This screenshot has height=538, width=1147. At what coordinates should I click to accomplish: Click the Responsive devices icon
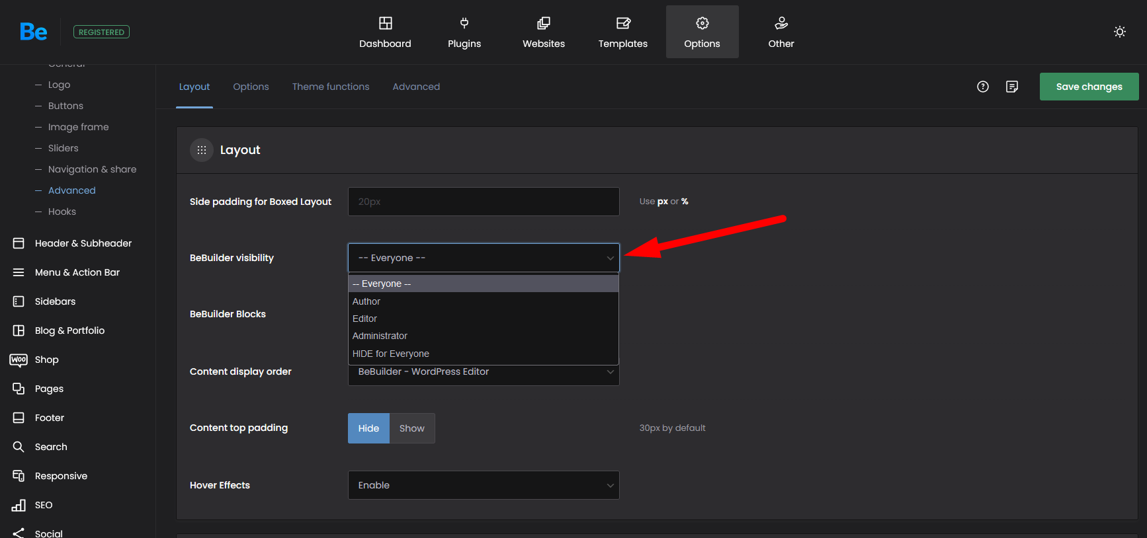click(x=19, y=476)
